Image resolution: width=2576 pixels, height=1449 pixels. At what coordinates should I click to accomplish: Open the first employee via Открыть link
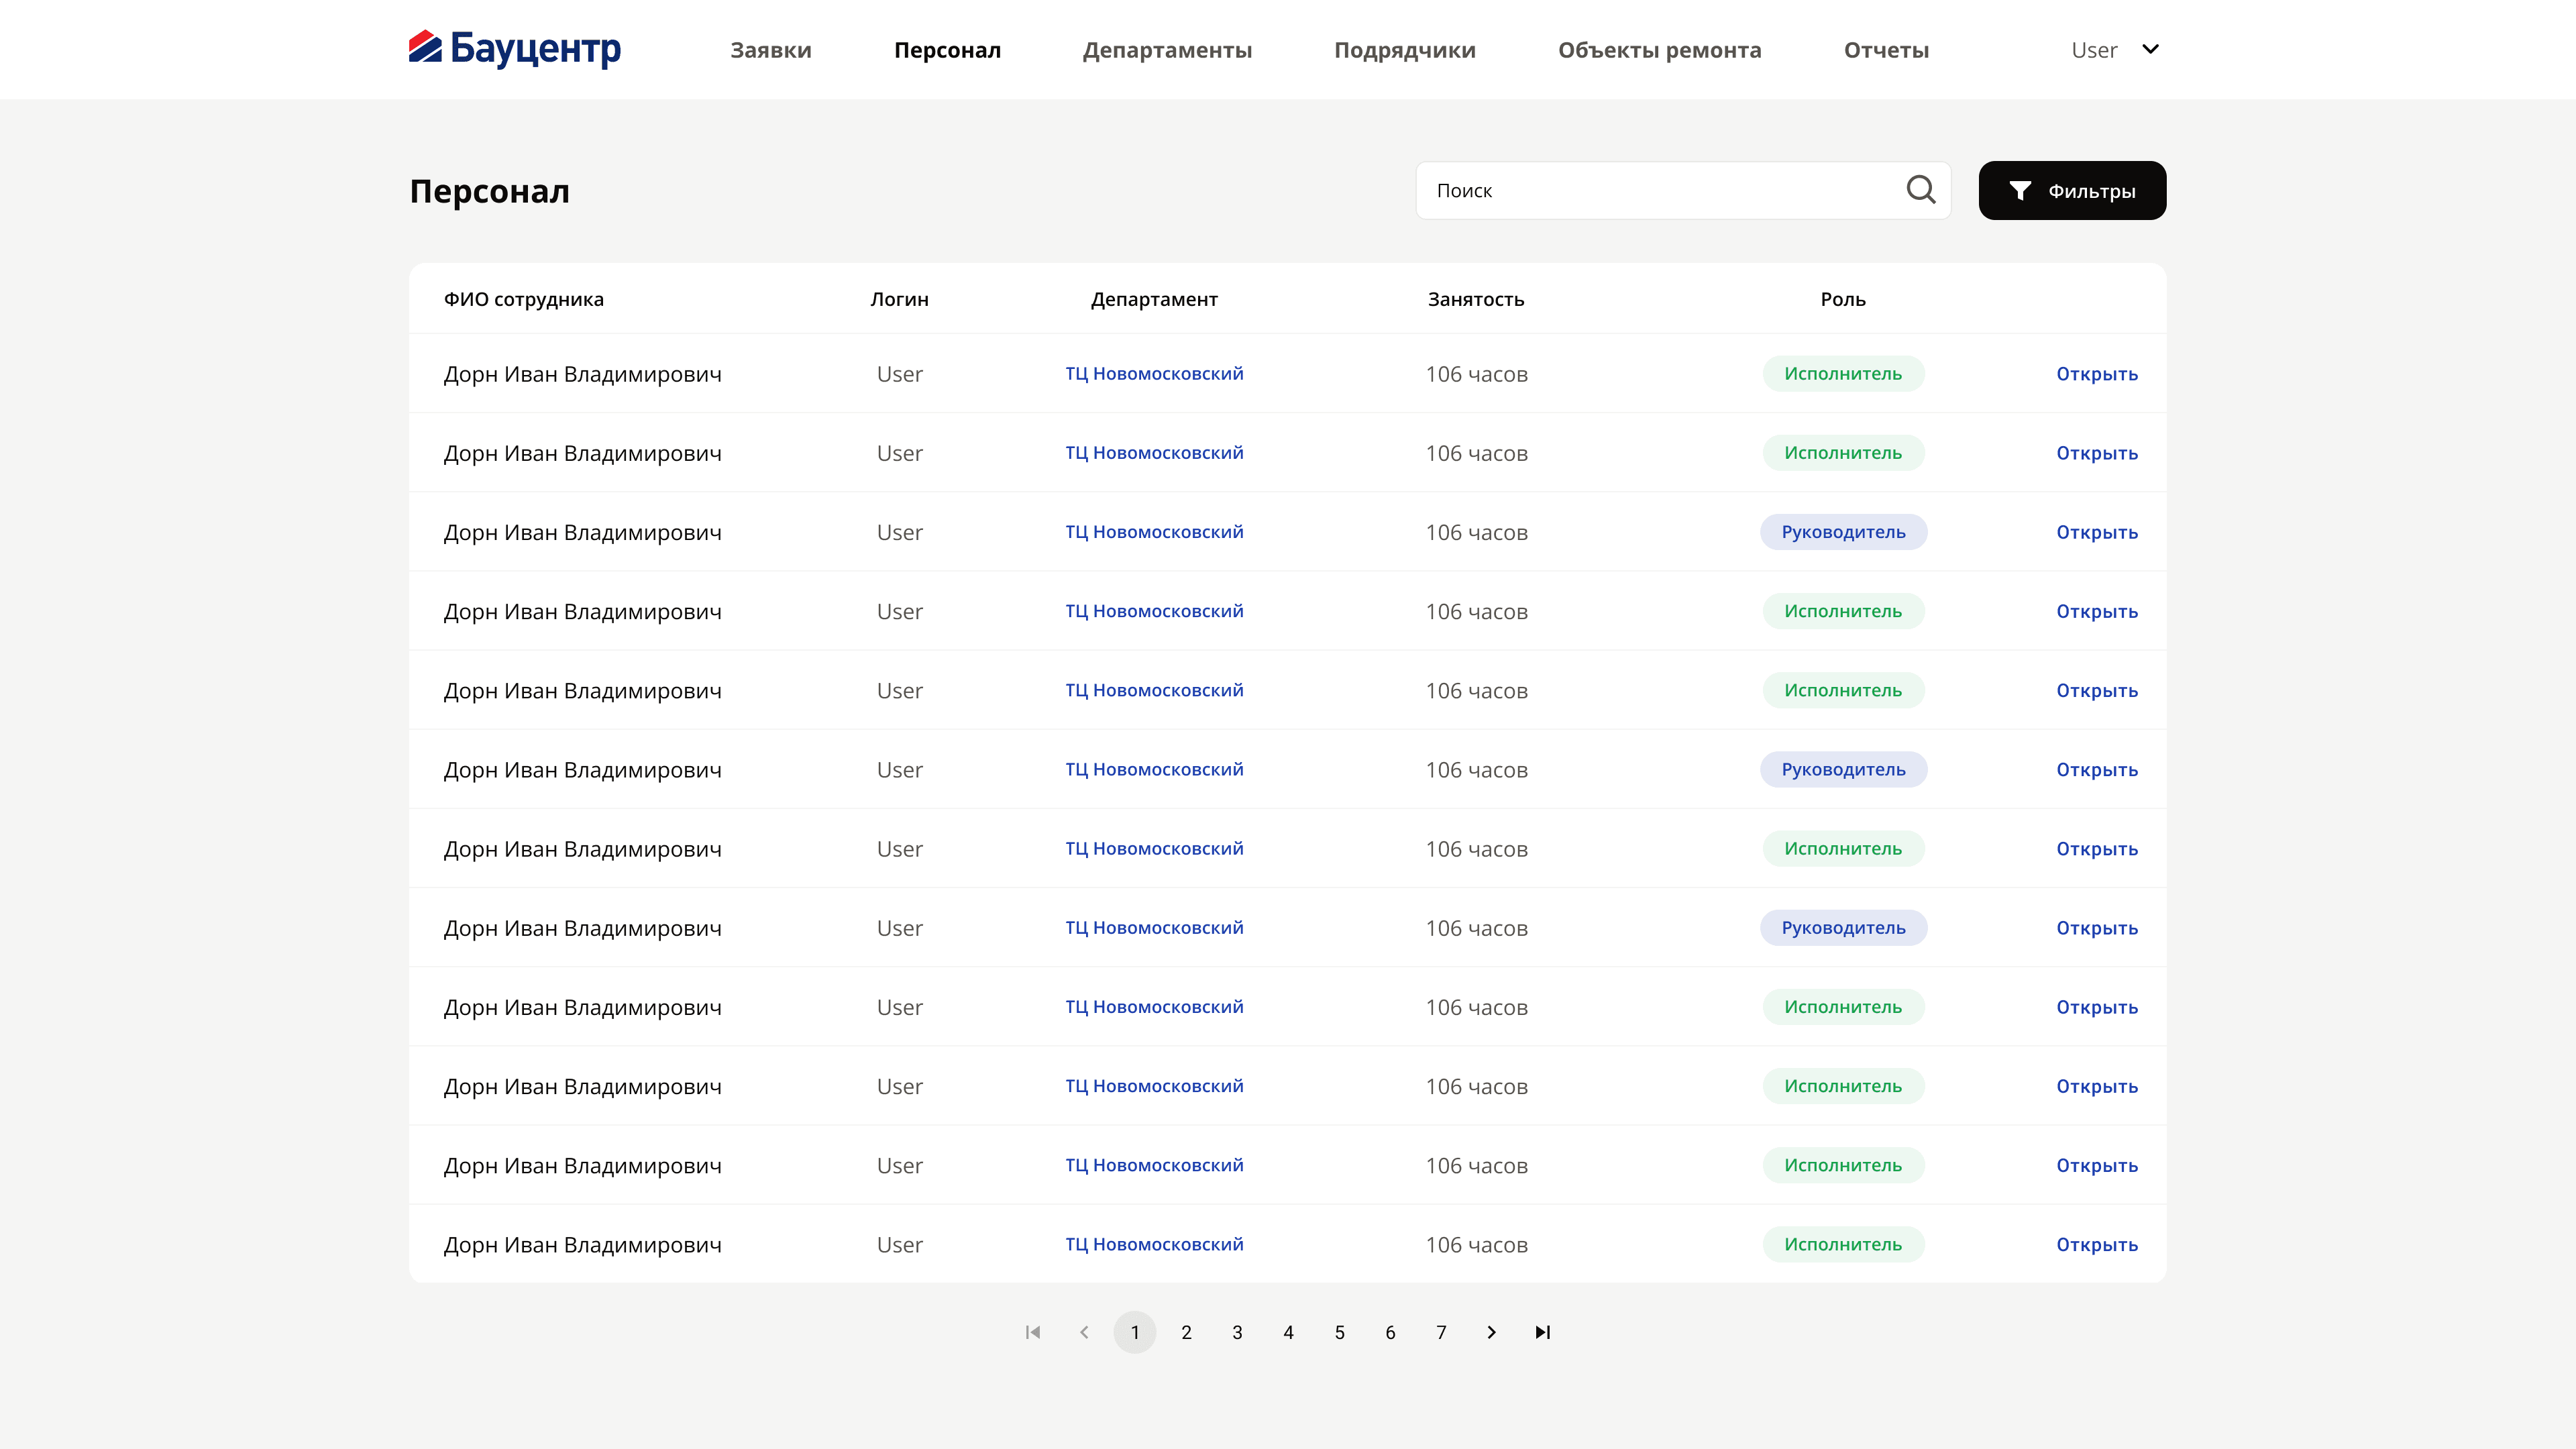[x=2097, y=374]
